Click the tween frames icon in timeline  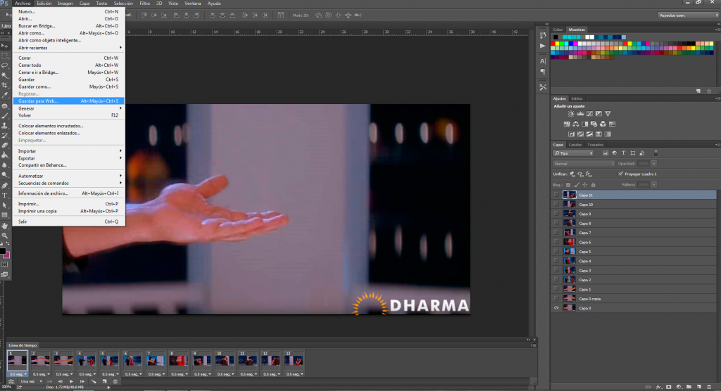(x=94, y=381)
